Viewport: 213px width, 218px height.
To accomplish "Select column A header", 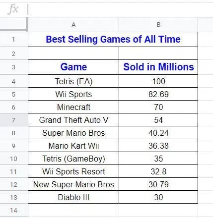I will (73, 25).
